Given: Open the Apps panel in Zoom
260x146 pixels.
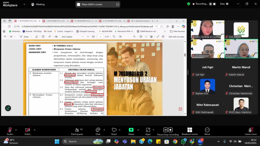Looking at the screenshot, I should point(148,131).
